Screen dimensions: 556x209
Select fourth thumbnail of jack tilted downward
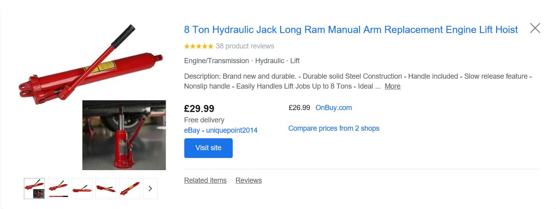click(106, 188)
